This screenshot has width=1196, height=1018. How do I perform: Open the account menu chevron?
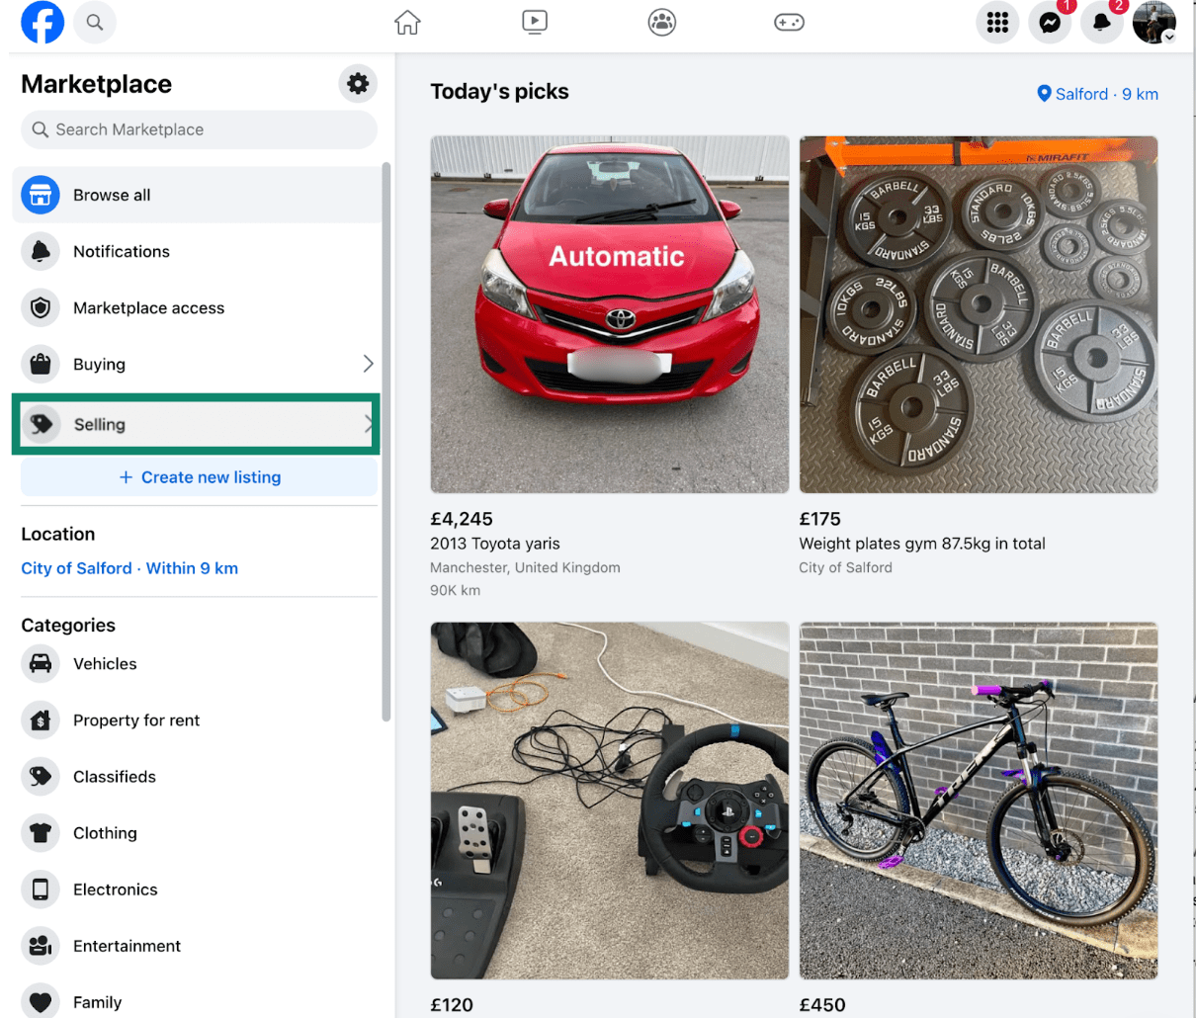click(x=1170, y=36)
